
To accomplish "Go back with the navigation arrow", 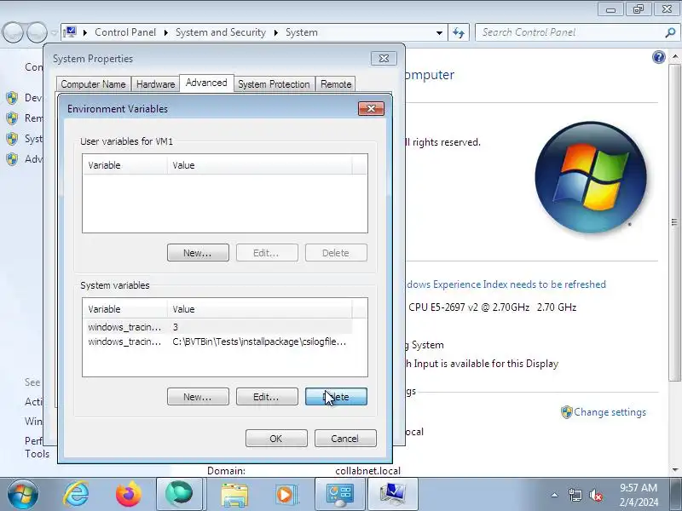I will click(13, 32).
